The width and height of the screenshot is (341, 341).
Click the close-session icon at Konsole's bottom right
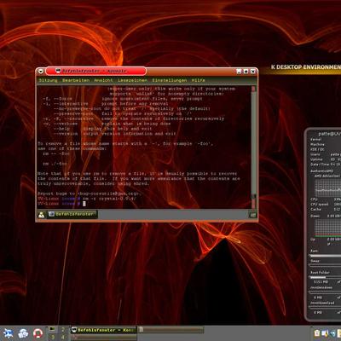pyautogui.click(x=252, y=215)
